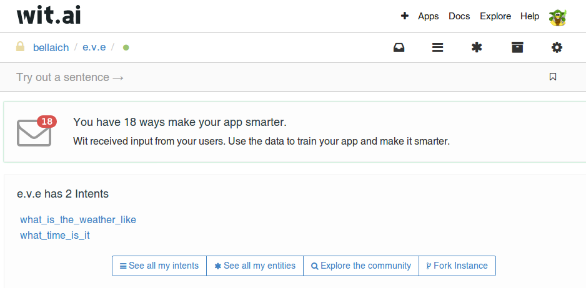Screen dimensions: 586x288
Task: Open the what_time_is_it intent
Action: click(x=55, y=236)
